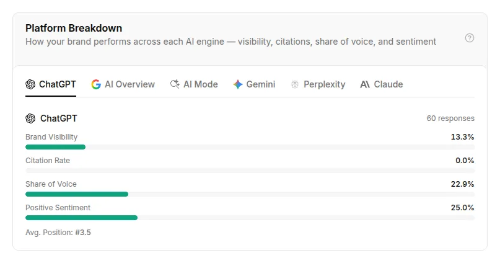This screenshot has height=263, width=500.
Task: Click the Avg. Position #3.5 label
Action: [58, 233]
